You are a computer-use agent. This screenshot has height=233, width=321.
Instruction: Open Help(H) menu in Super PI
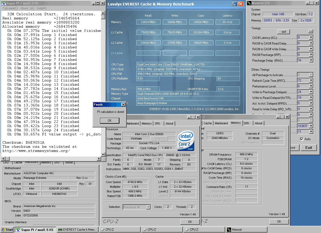click(41, 8)
